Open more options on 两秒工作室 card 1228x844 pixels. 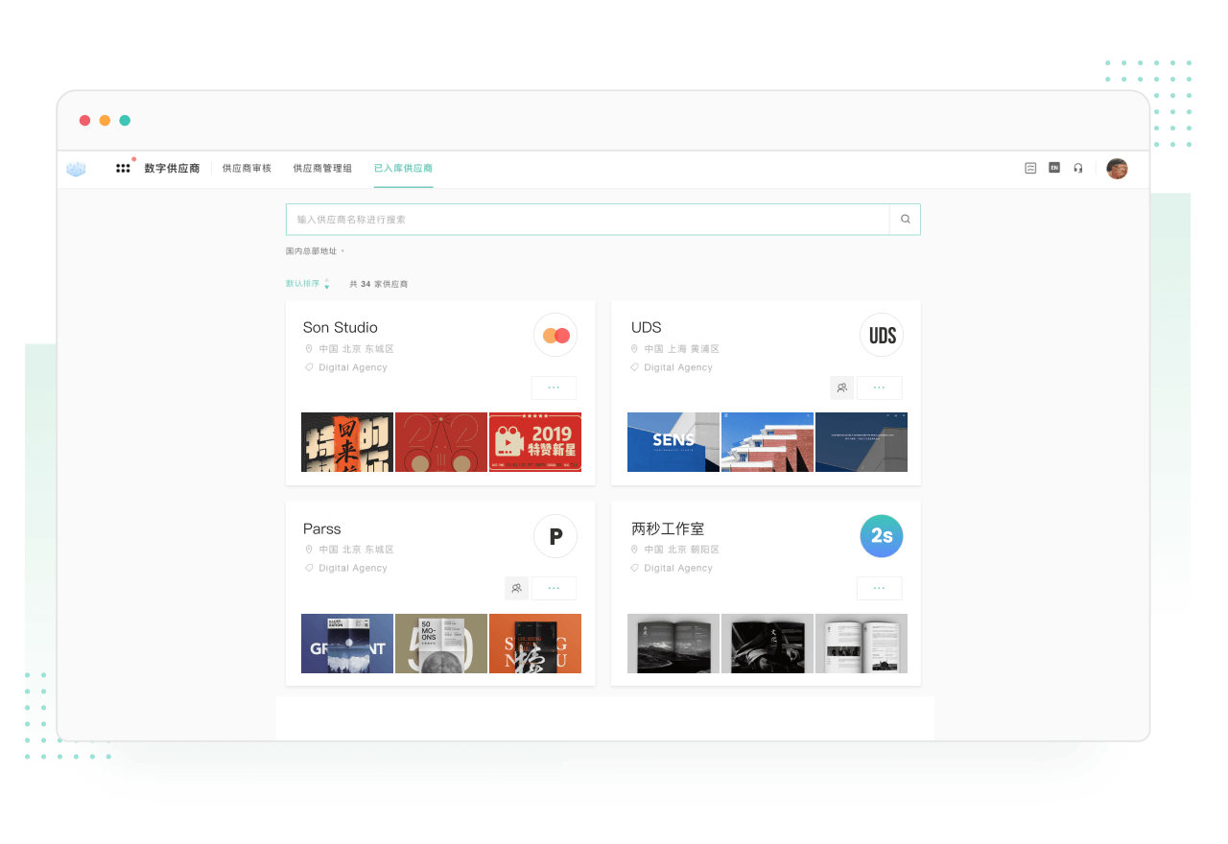[880, 588]
